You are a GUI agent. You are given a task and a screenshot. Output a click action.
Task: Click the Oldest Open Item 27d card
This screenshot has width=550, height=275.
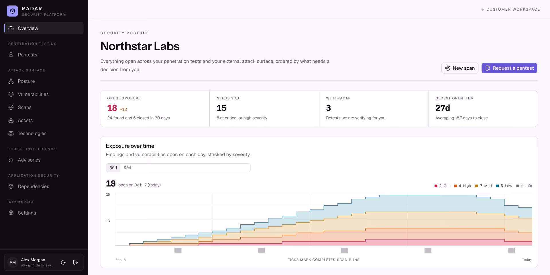tap(483, 109)
